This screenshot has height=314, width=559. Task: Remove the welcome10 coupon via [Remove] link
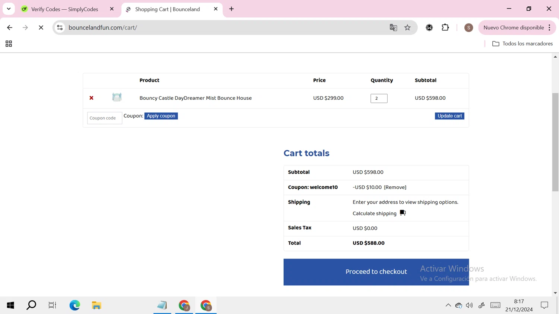click(395, 188)
